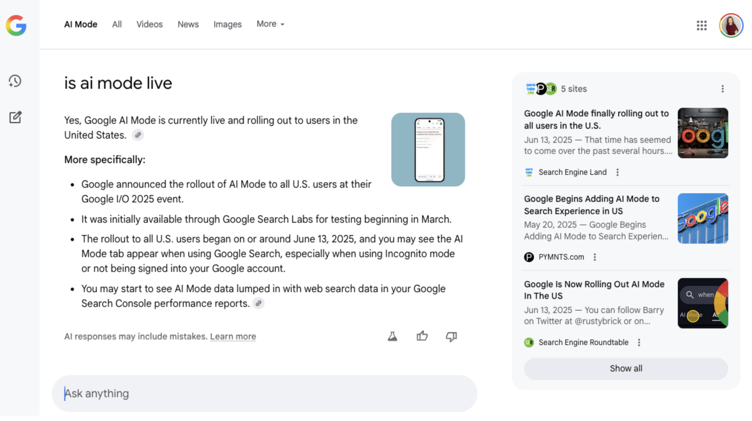Open options next to Search Engine Roundtable

tap(639, 343)
